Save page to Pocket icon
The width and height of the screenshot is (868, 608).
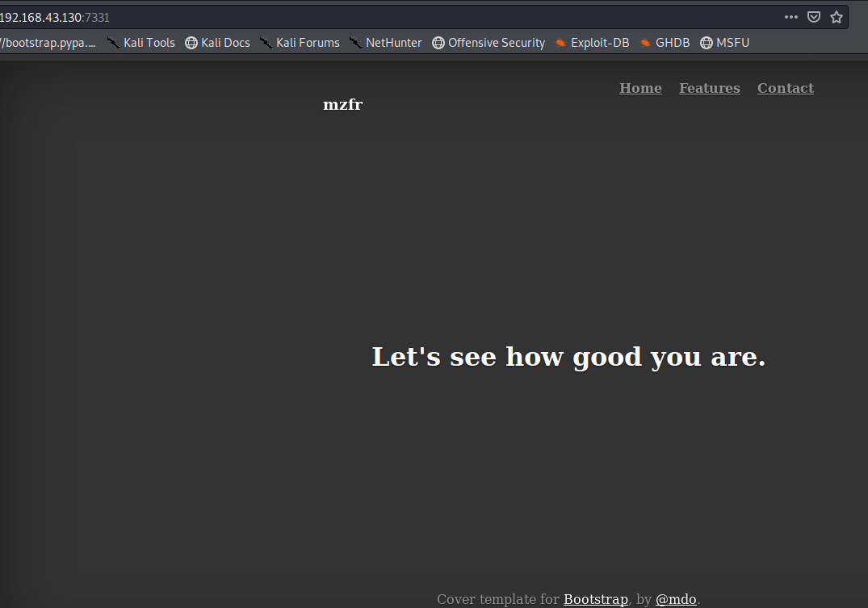[x=814, y=17]
